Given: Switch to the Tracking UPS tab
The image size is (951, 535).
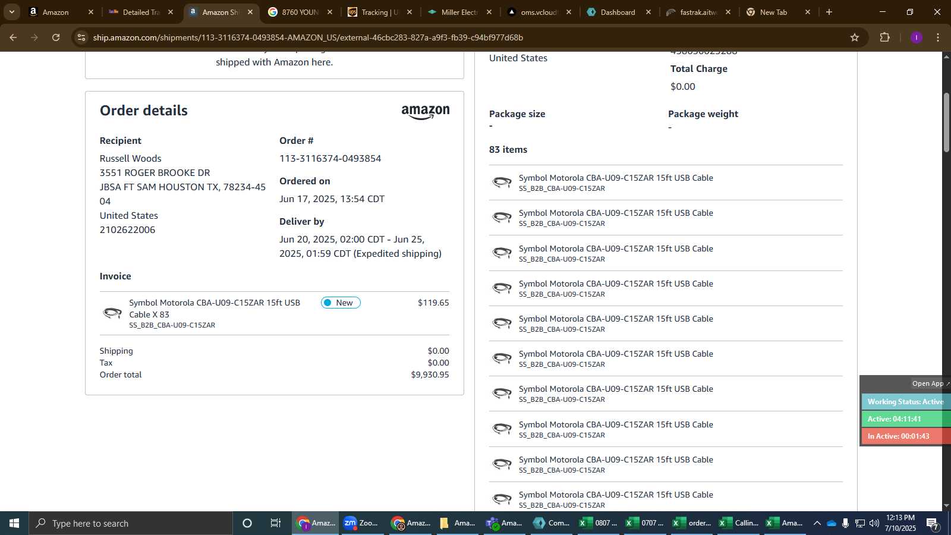Looking at the screenshot, I should [380, 12].
